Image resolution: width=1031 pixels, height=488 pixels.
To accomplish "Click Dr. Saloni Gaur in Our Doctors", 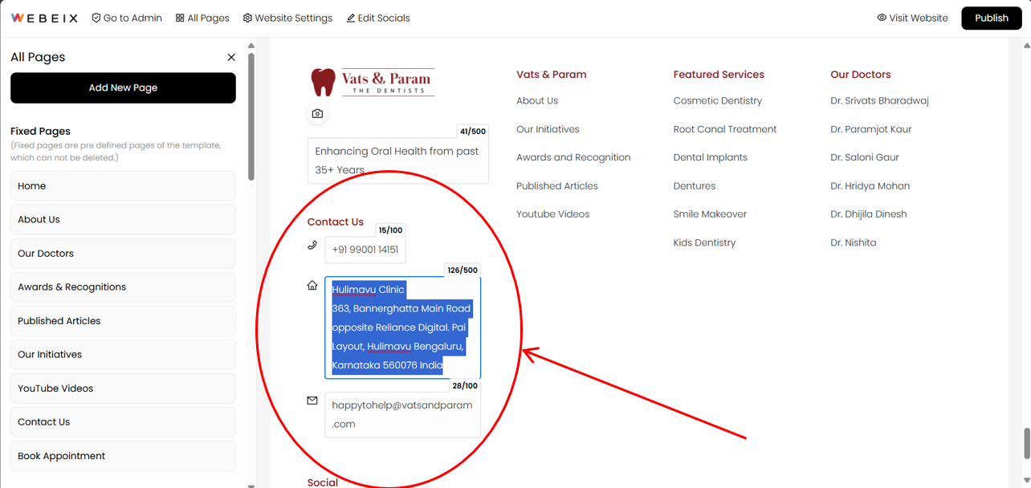I will point(865,157).
